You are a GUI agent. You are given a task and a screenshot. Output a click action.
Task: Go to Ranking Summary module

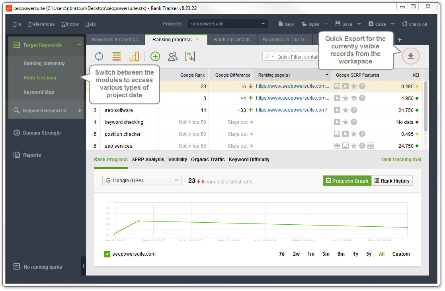click(44, 64)
